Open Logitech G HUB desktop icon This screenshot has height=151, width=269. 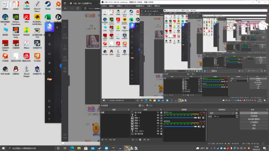coord(58,18)
